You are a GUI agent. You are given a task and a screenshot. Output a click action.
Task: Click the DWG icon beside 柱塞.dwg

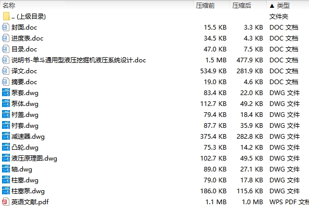[6, 180]
